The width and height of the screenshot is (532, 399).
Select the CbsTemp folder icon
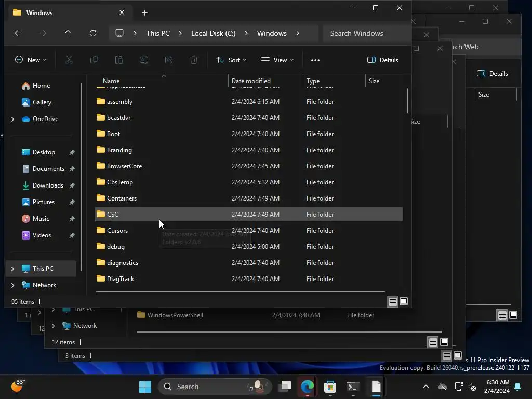point(100,182)
